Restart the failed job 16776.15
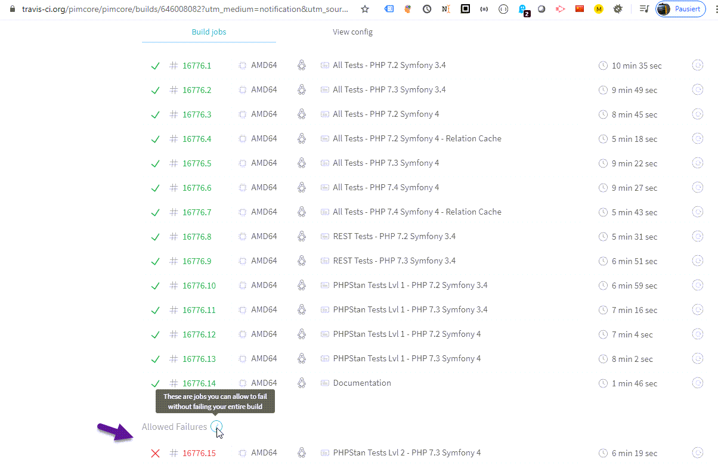 click(x=697, y=453)
